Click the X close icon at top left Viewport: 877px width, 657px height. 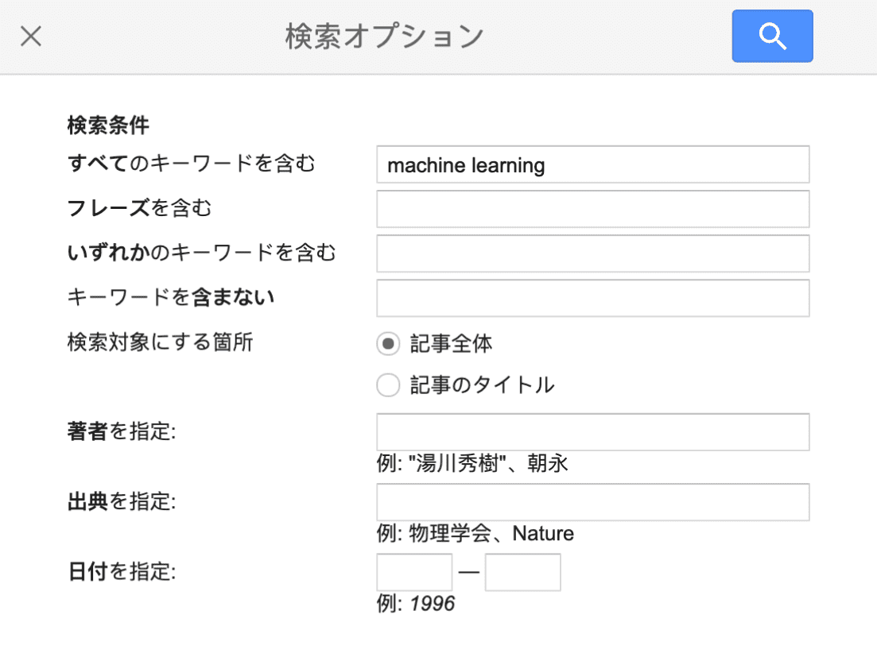click(x=30, y=36)
